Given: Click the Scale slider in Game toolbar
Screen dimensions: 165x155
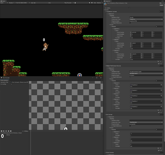Looking at the screenshot, I should click(x=41, y=3).
